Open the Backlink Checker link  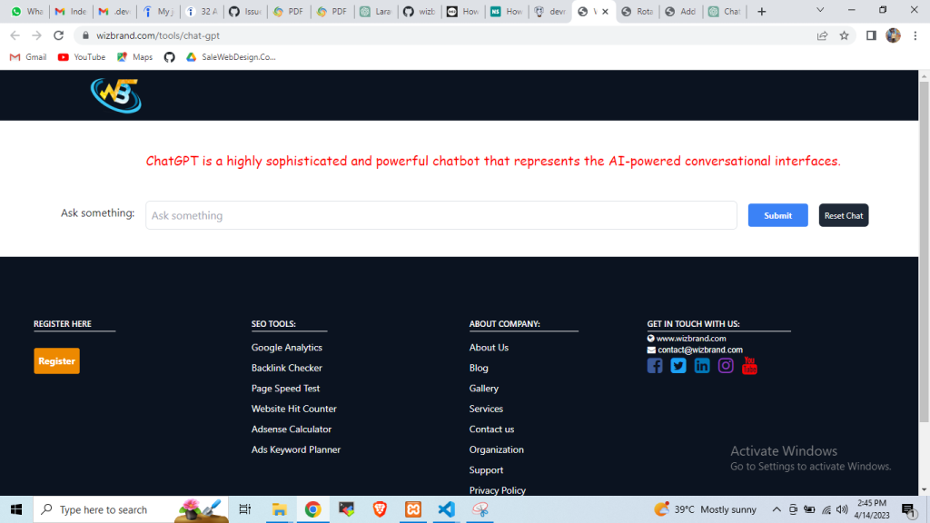(287, 368)
